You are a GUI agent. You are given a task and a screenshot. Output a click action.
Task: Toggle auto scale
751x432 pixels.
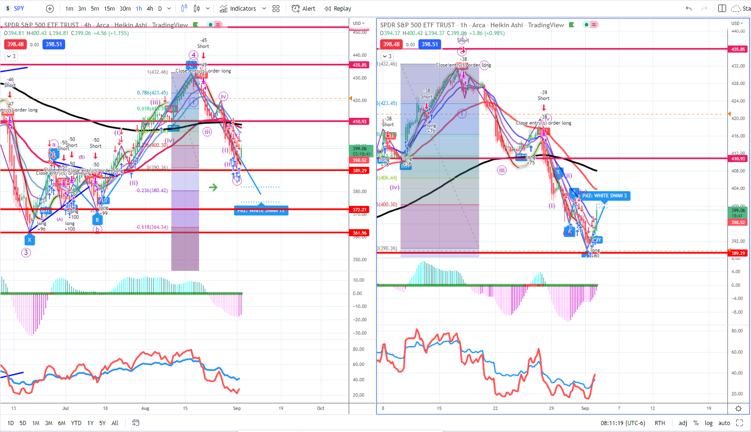click(x=724, y=423)
